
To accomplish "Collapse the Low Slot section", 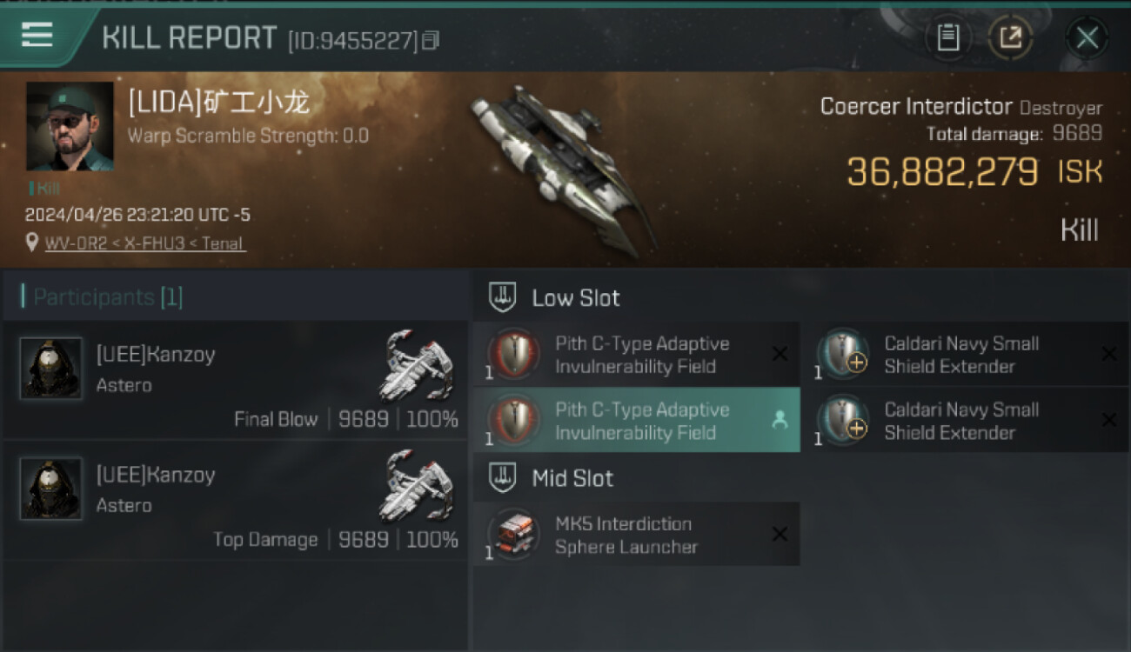I will 503,297.
